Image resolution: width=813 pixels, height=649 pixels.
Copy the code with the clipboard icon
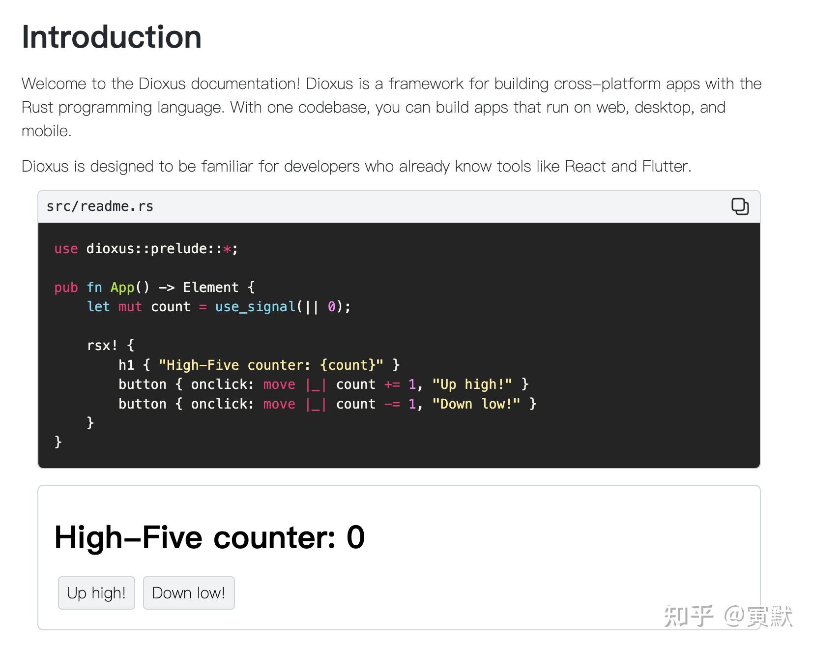(740, 206)
